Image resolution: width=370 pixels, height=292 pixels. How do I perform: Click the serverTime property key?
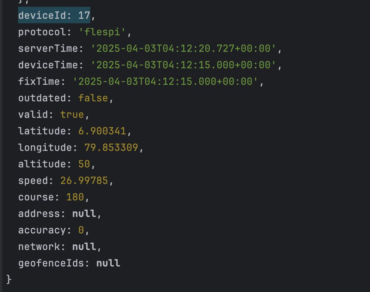[48, 48]
